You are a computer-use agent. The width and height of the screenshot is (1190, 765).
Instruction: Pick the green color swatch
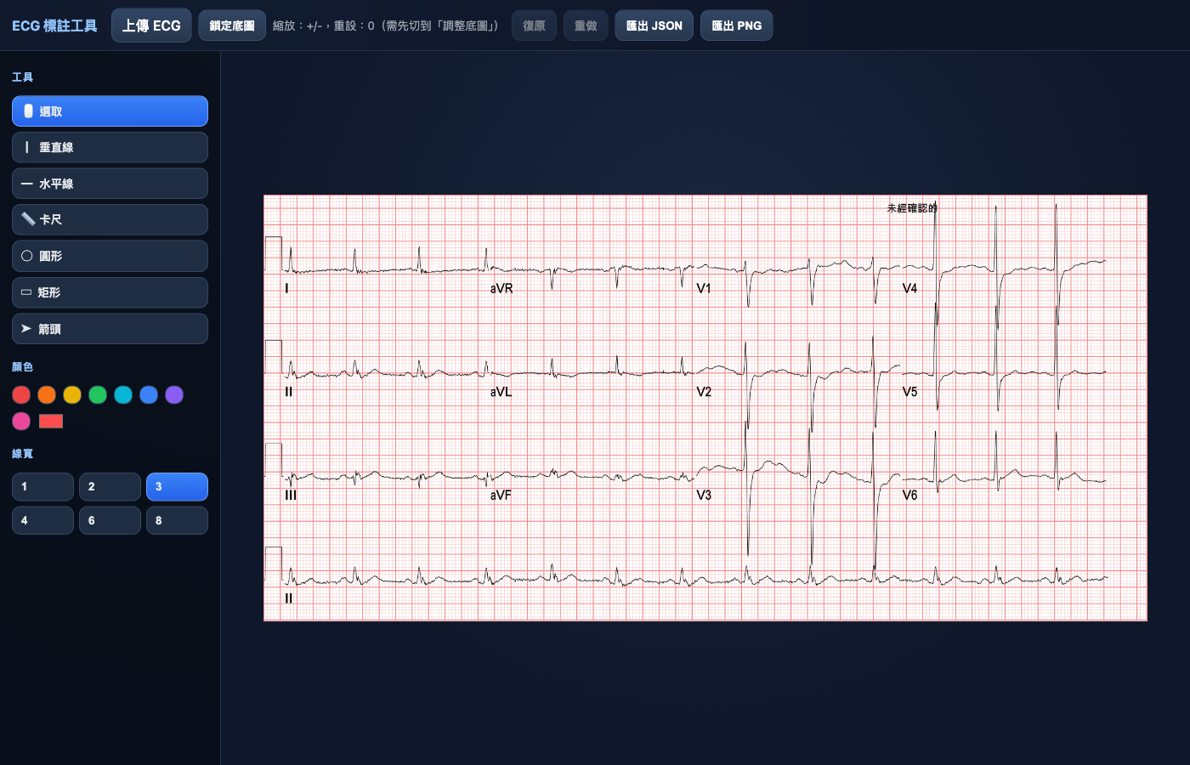[x=98, y=394]
